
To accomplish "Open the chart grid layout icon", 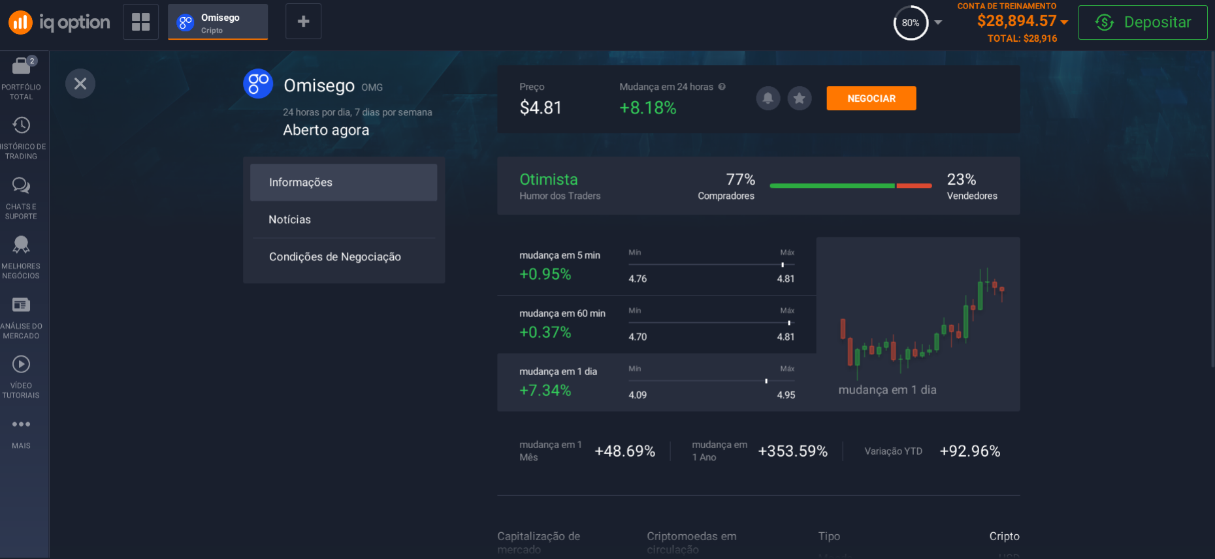I will 140,22.
